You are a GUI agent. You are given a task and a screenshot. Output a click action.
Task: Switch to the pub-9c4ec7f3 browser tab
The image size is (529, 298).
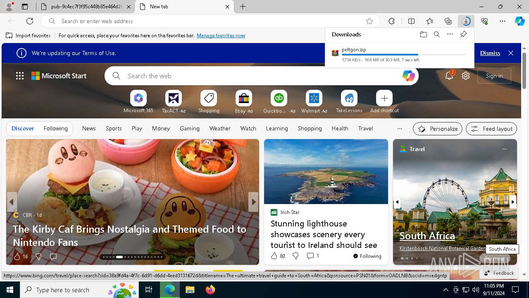pyautogui.click(x=86, y=7)
